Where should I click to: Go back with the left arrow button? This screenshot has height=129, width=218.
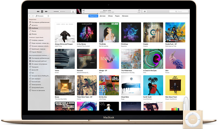click(x=30, y=16)
